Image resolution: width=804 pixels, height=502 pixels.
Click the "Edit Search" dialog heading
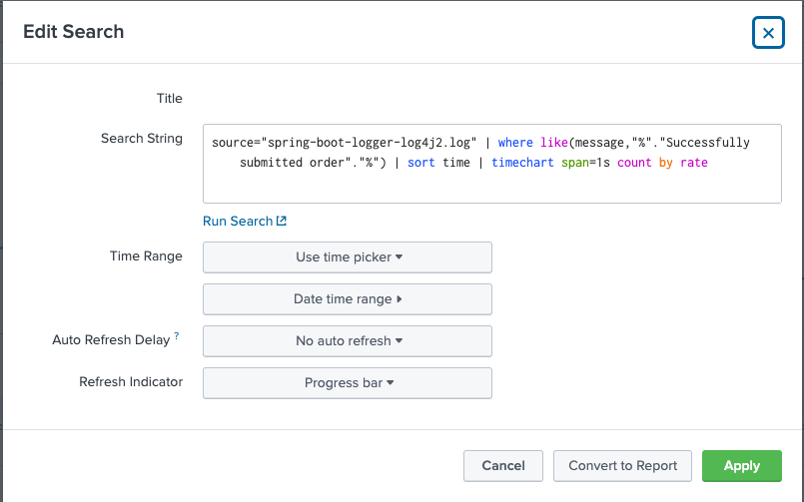pyautogui.click(x=74, y=32)
